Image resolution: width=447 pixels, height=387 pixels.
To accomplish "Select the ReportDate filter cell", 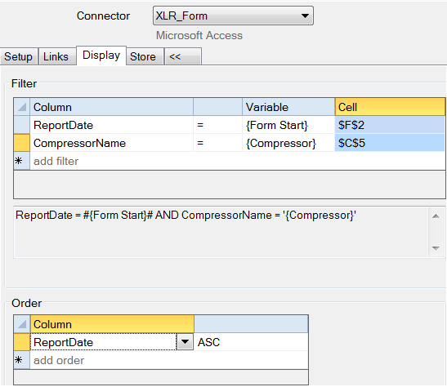I will tap(111, 125).
